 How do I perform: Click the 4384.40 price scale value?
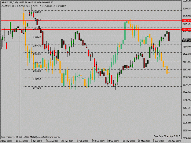coord(187,47)
